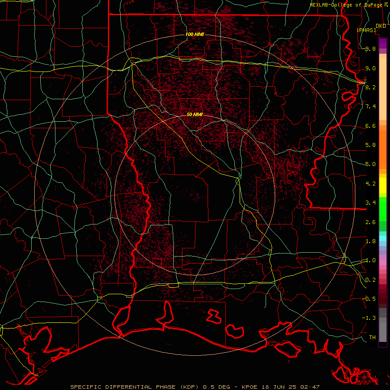Click the 9.8 value on the color scale
Image resolution: width=390 pixels, height=390 pixels.
(370, 49)
